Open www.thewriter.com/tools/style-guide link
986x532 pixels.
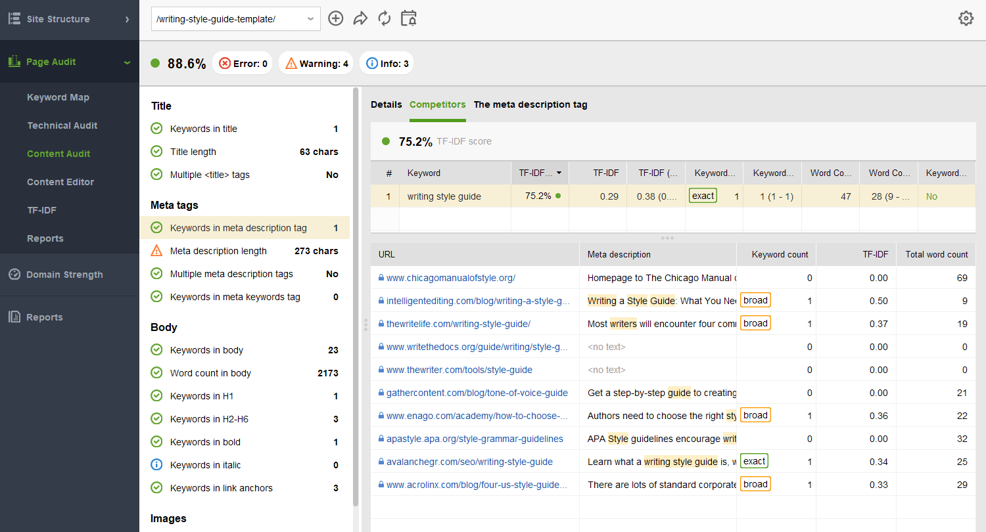[x=459, y=370]
